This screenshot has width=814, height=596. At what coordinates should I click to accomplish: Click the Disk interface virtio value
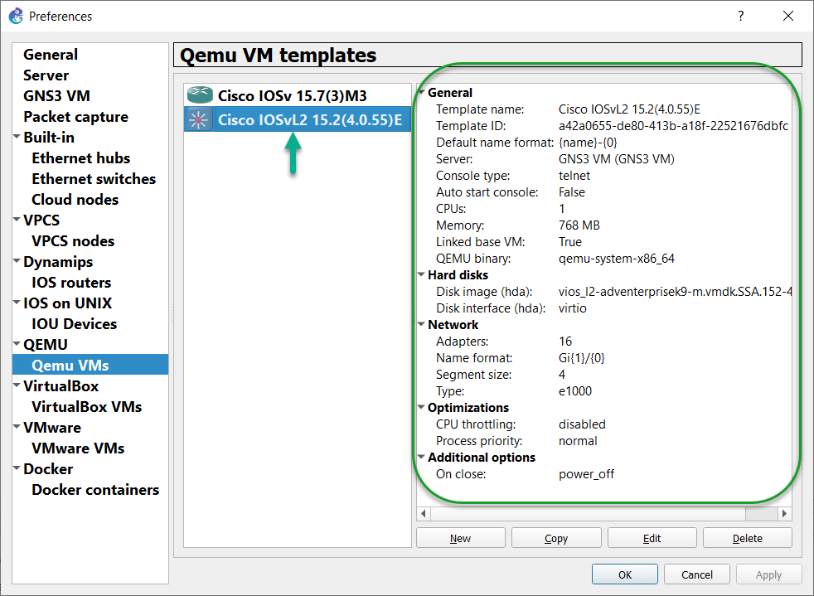click(573, 308)
